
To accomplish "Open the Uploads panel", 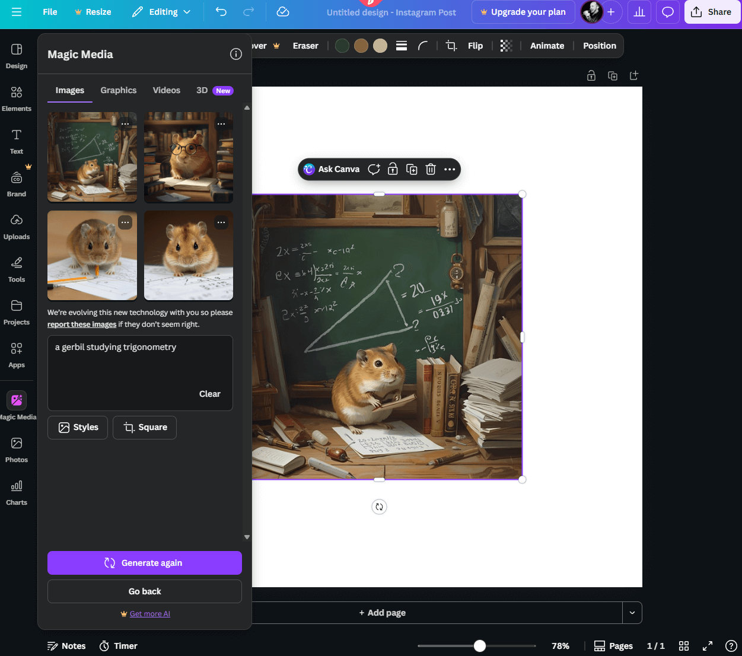I will tap(17, 226).
